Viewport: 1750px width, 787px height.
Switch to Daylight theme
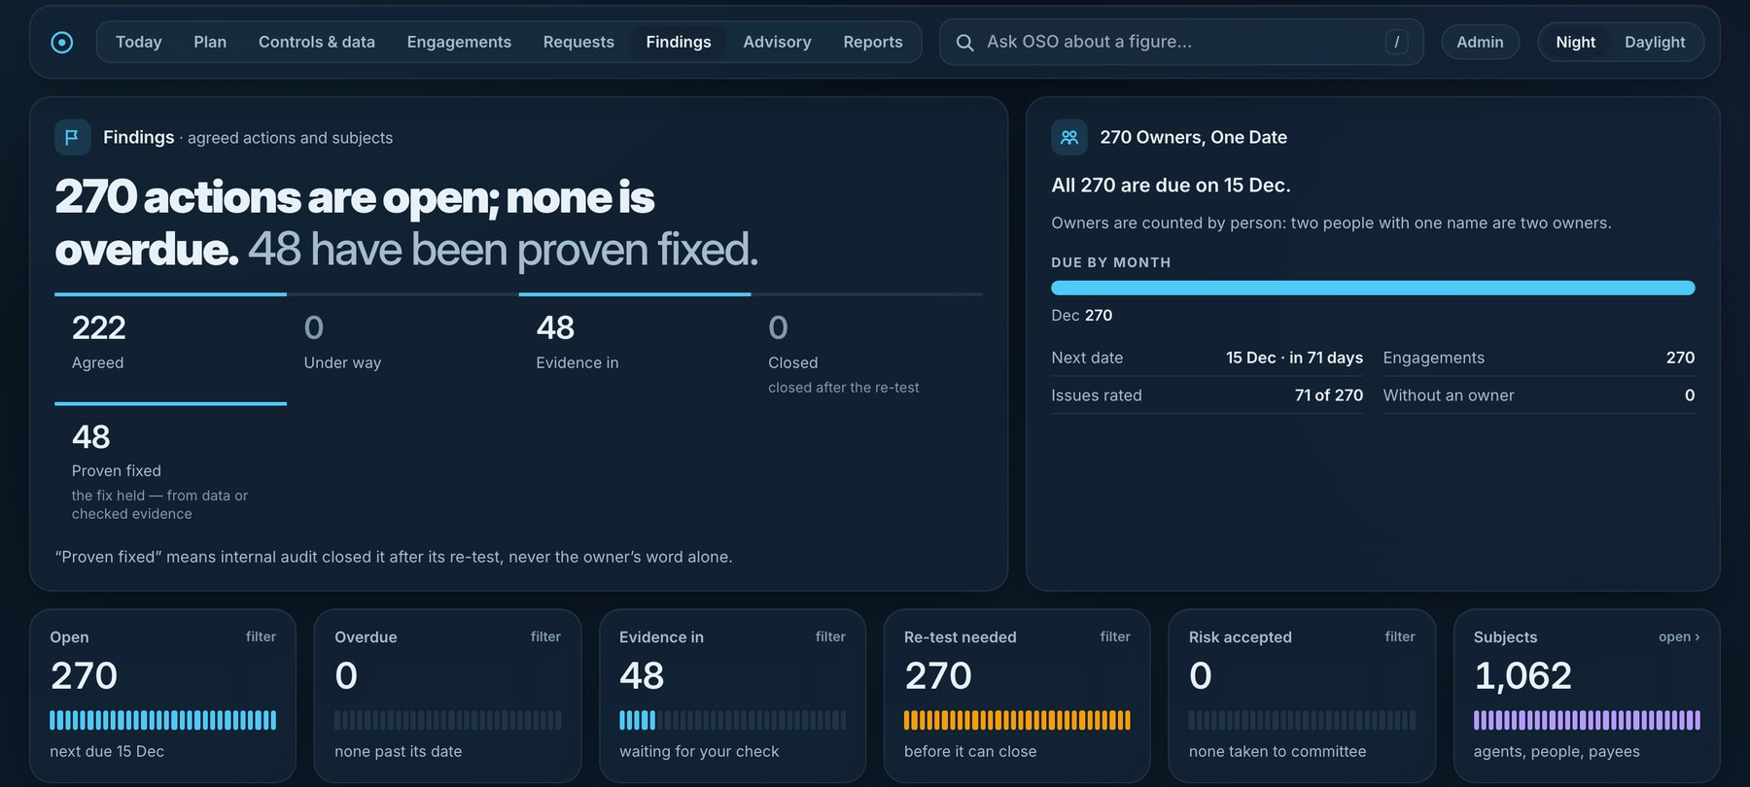coord(1655,42)
